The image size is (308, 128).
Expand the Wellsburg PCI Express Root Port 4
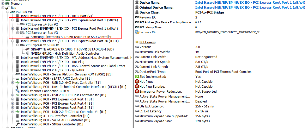pyautogui.click(x=13, y=103)
